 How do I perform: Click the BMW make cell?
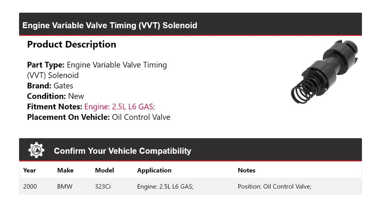point(65,186)
